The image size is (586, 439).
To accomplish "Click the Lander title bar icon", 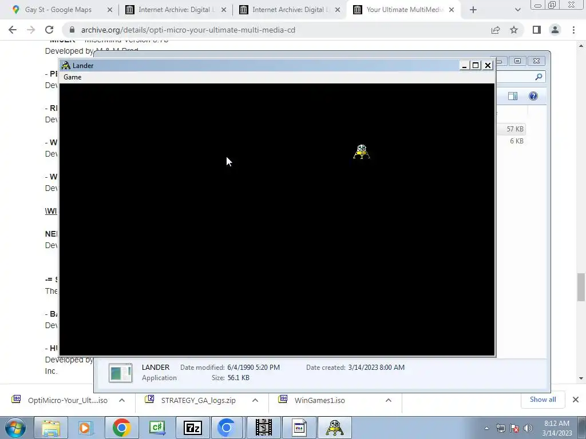I will pos(66,66).
